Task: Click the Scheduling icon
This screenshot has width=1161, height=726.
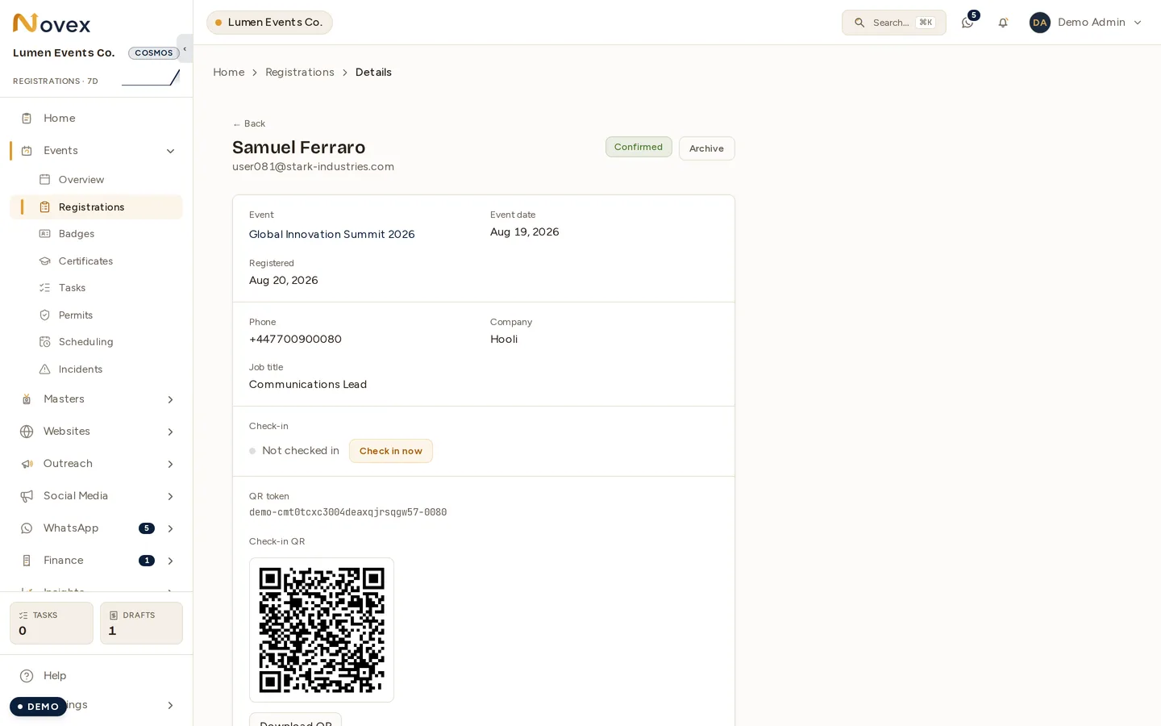Action: pyautogui.click(x=45, y=342)
